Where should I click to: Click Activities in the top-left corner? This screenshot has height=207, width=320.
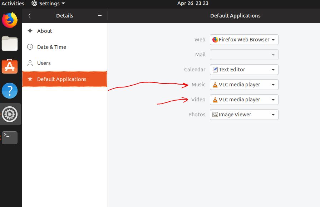point(13,4)
